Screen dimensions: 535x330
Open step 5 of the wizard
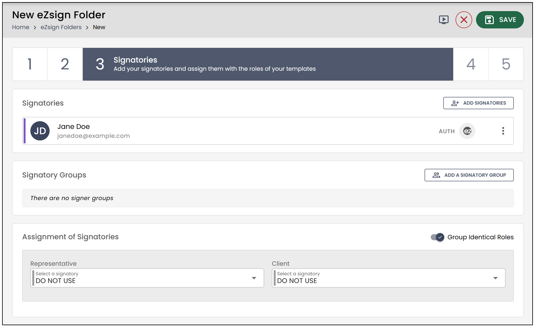coord(506,64)
